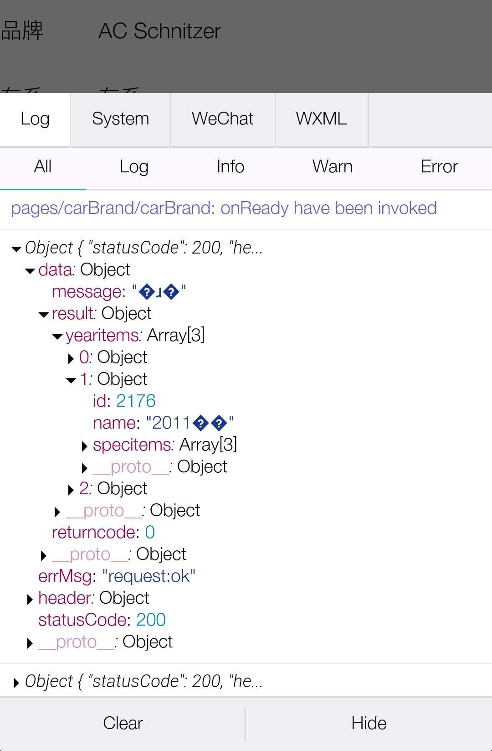This screenshot has height=751, width=492.
Task: Show only Error messages
Action: [439, 167]
